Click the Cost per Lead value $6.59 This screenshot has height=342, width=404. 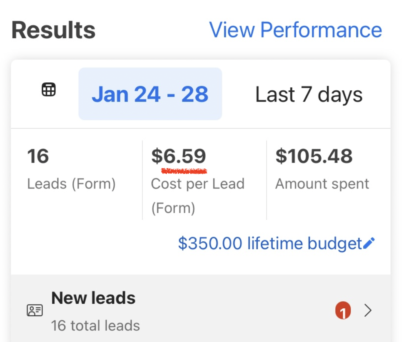tap(178, 156)
